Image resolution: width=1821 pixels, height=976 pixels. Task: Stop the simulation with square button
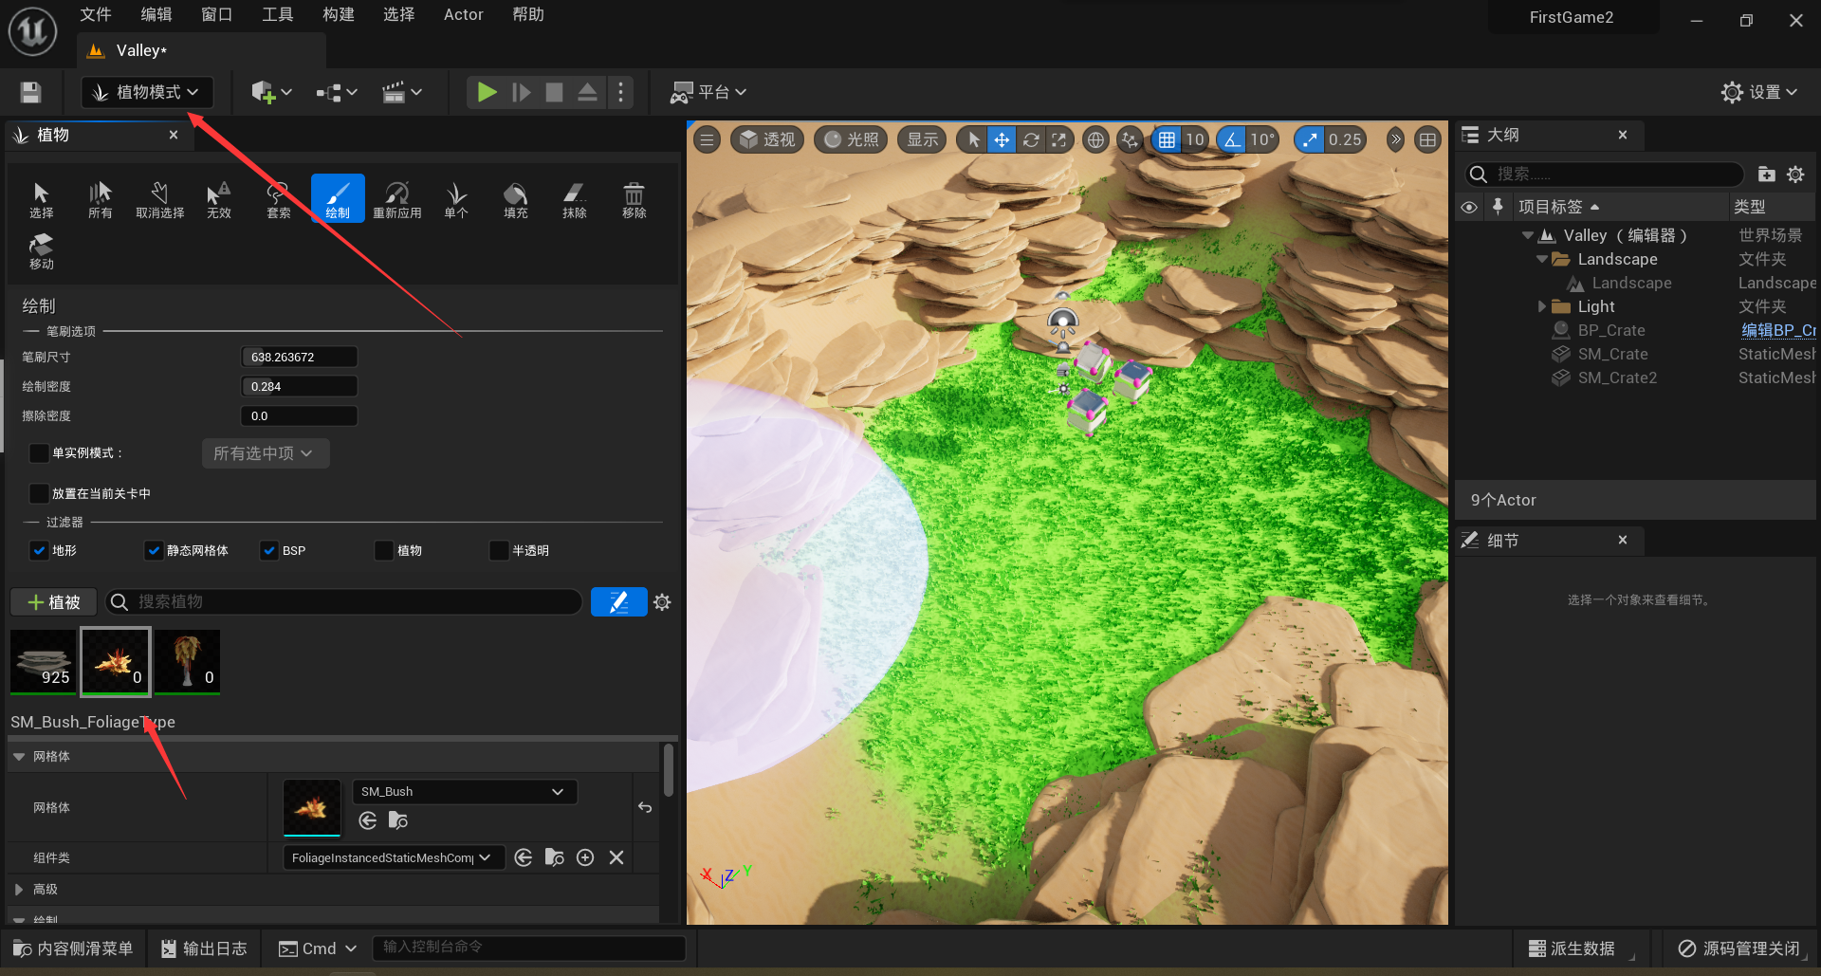point(554,92)
